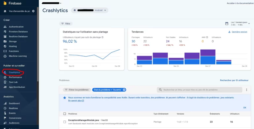
Task: Click the 'État du problème = Ouverts' chip
Action: (x=109, y=90)
